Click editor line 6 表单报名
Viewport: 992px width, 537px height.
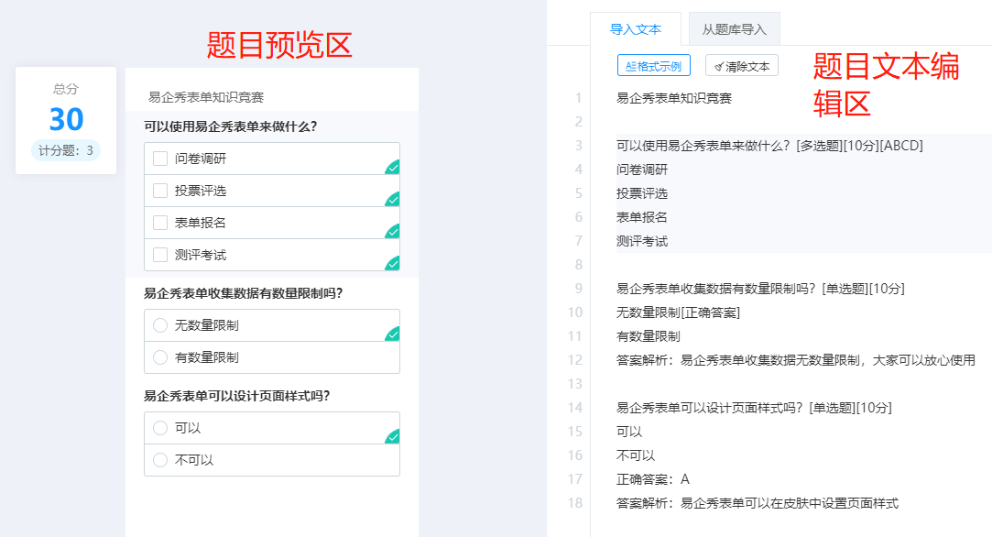[641, 217]
